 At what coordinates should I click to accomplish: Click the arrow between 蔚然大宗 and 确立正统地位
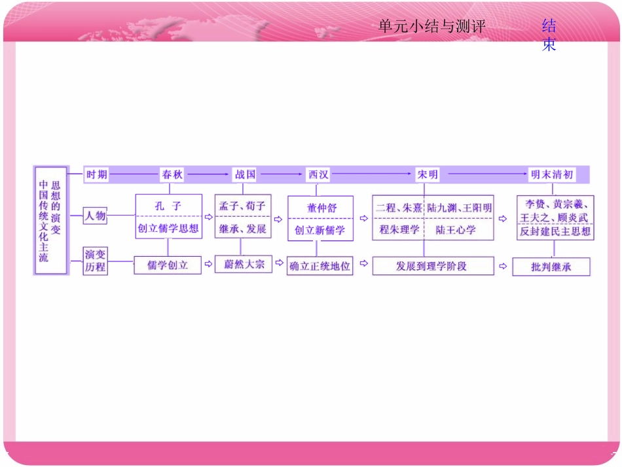[x=280, y=262]
